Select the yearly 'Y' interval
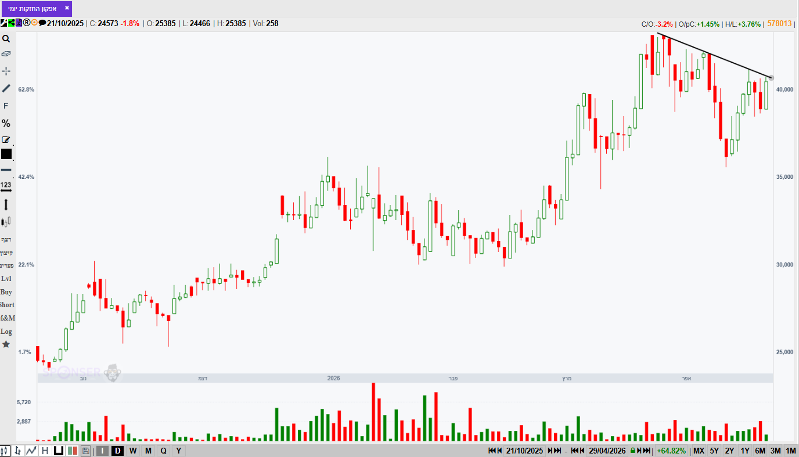 tap(178, 451)
